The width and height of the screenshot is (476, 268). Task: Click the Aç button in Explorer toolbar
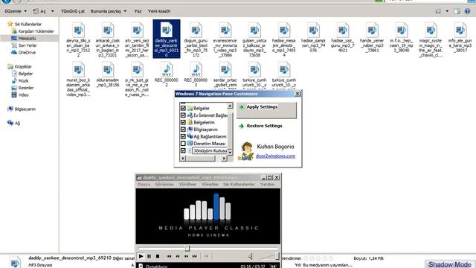[x=39, y=11]
